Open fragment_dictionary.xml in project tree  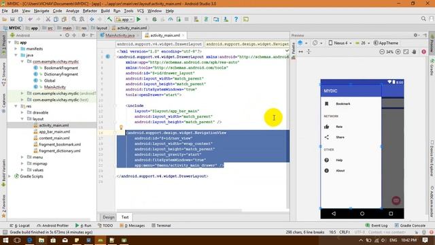click(x=59, y=151)
